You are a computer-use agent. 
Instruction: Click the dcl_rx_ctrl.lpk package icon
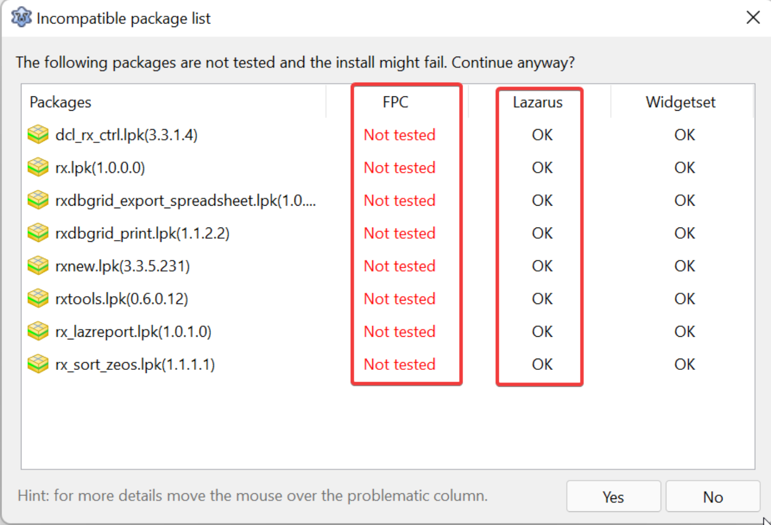click(38, 135)
